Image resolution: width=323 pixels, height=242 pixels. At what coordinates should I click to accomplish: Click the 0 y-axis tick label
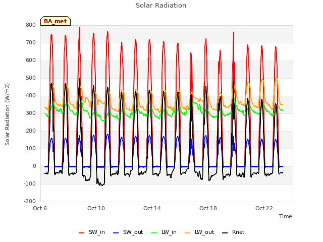point(34,166)
